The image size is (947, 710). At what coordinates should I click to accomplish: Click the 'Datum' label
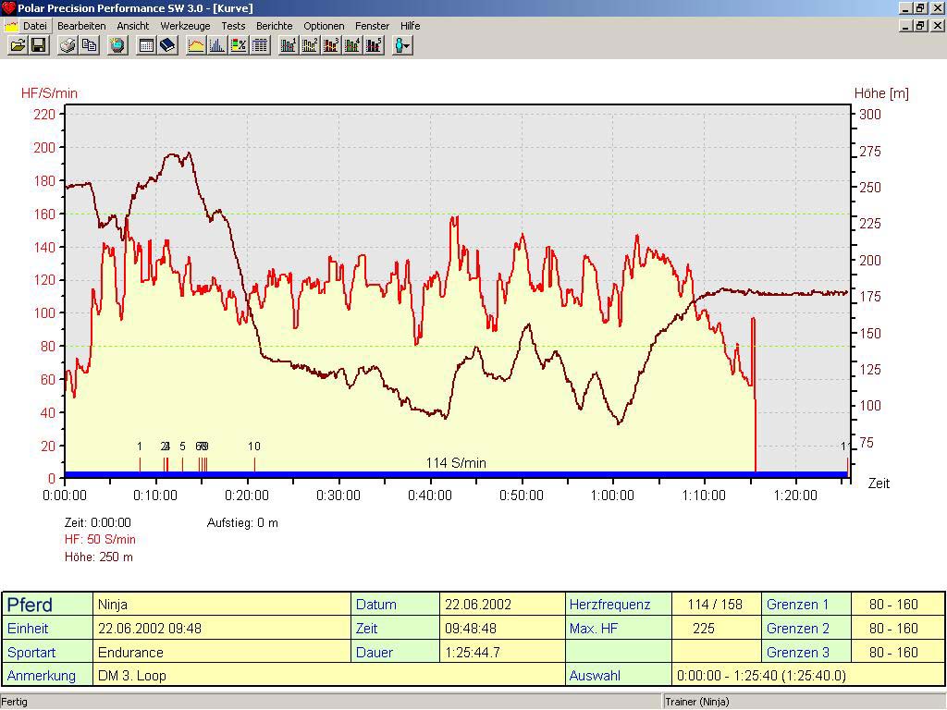tap(376, 605)
